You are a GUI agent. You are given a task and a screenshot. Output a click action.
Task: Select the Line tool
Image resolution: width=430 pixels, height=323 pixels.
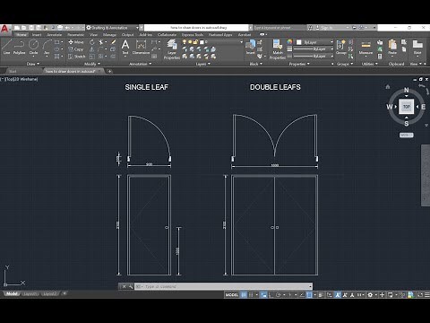pyautogui.click(x=6, y=47)
